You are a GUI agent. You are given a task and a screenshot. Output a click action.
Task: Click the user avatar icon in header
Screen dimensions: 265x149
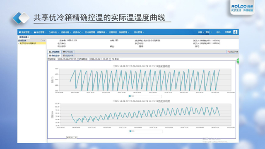click(x=235, y=32)
